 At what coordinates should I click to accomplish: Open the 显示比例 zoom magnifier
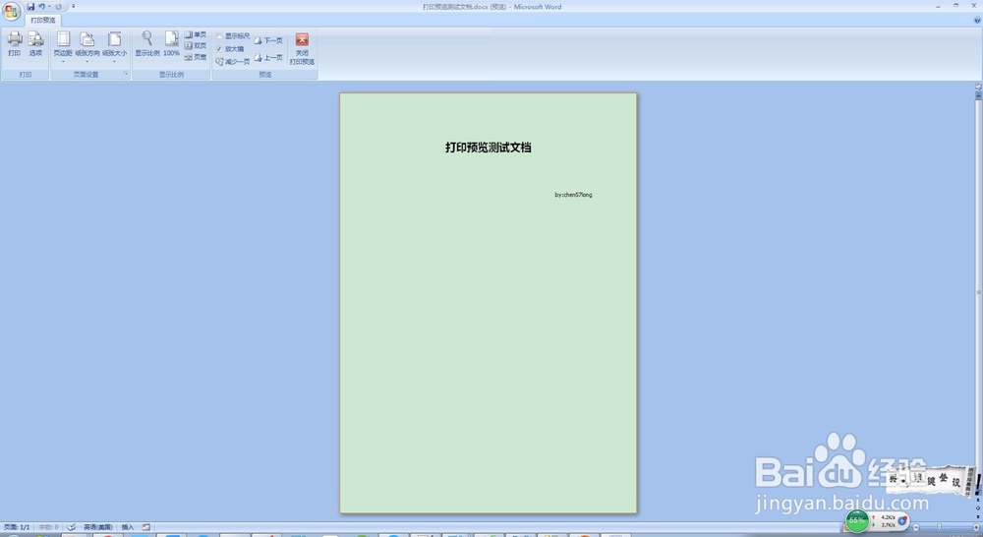(146, 44)
